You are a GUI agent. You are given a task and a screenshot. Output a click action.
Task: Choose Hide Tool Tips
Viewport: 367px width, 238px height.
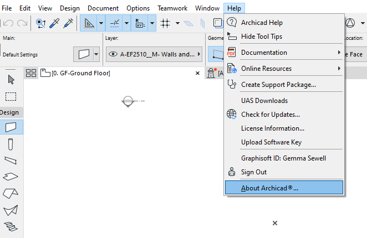tap(284, 37)
